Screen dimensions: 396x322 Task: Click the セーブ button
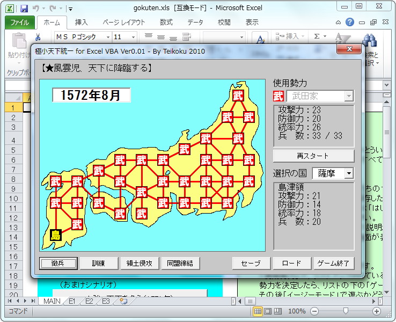click(251, 264)
